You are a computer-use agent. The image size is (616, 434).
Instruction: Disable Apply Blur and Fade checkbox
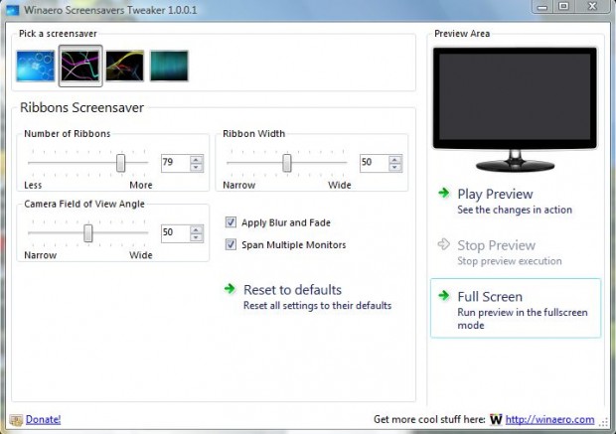(x=231, y=222)
